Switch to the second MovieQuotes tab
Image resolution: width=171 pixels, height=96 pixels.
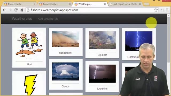[55, 4]
